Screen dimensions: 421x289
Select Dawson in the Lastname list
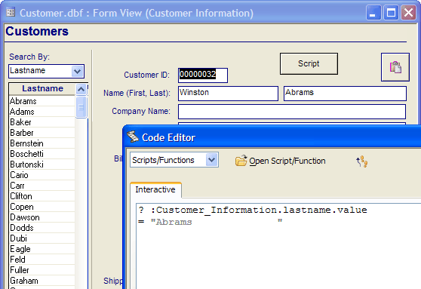point(42,217)
